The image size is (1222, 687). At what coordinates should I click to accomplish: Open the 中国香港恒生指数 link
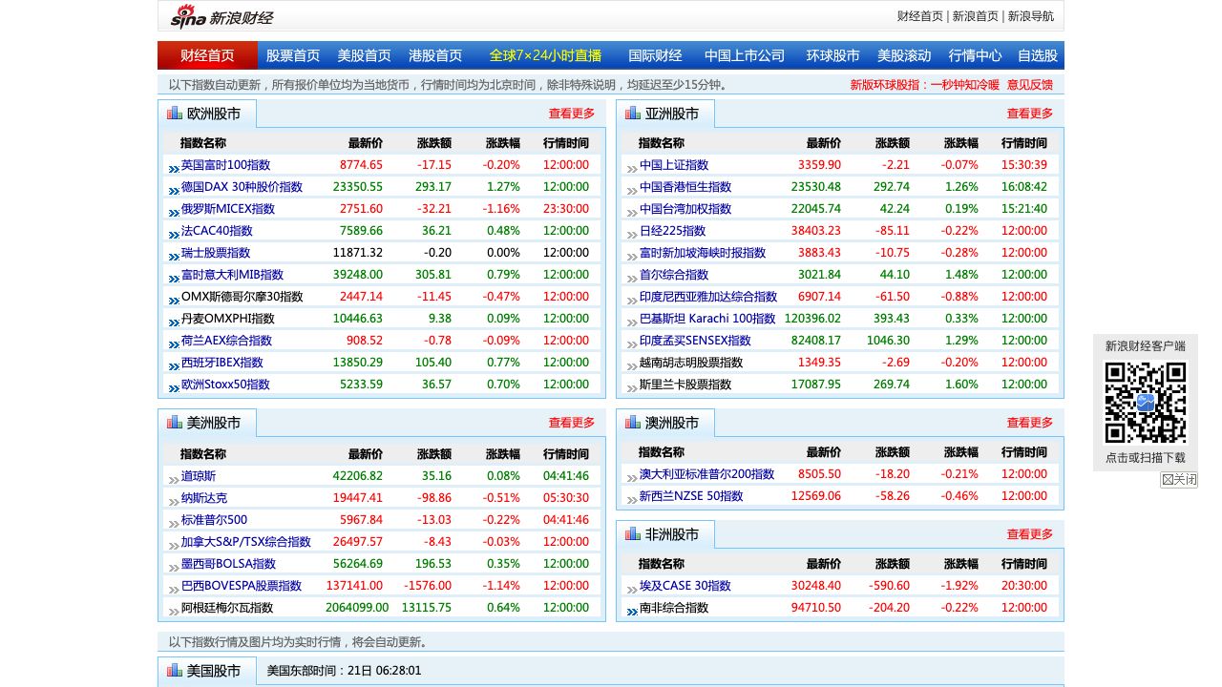tap(685, 187)
